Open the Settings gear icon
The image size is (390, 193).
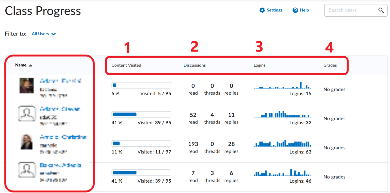coord(263,10)
